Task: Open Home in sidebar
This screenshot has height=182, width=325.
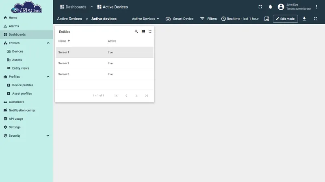Action: (x=26, y=18)
